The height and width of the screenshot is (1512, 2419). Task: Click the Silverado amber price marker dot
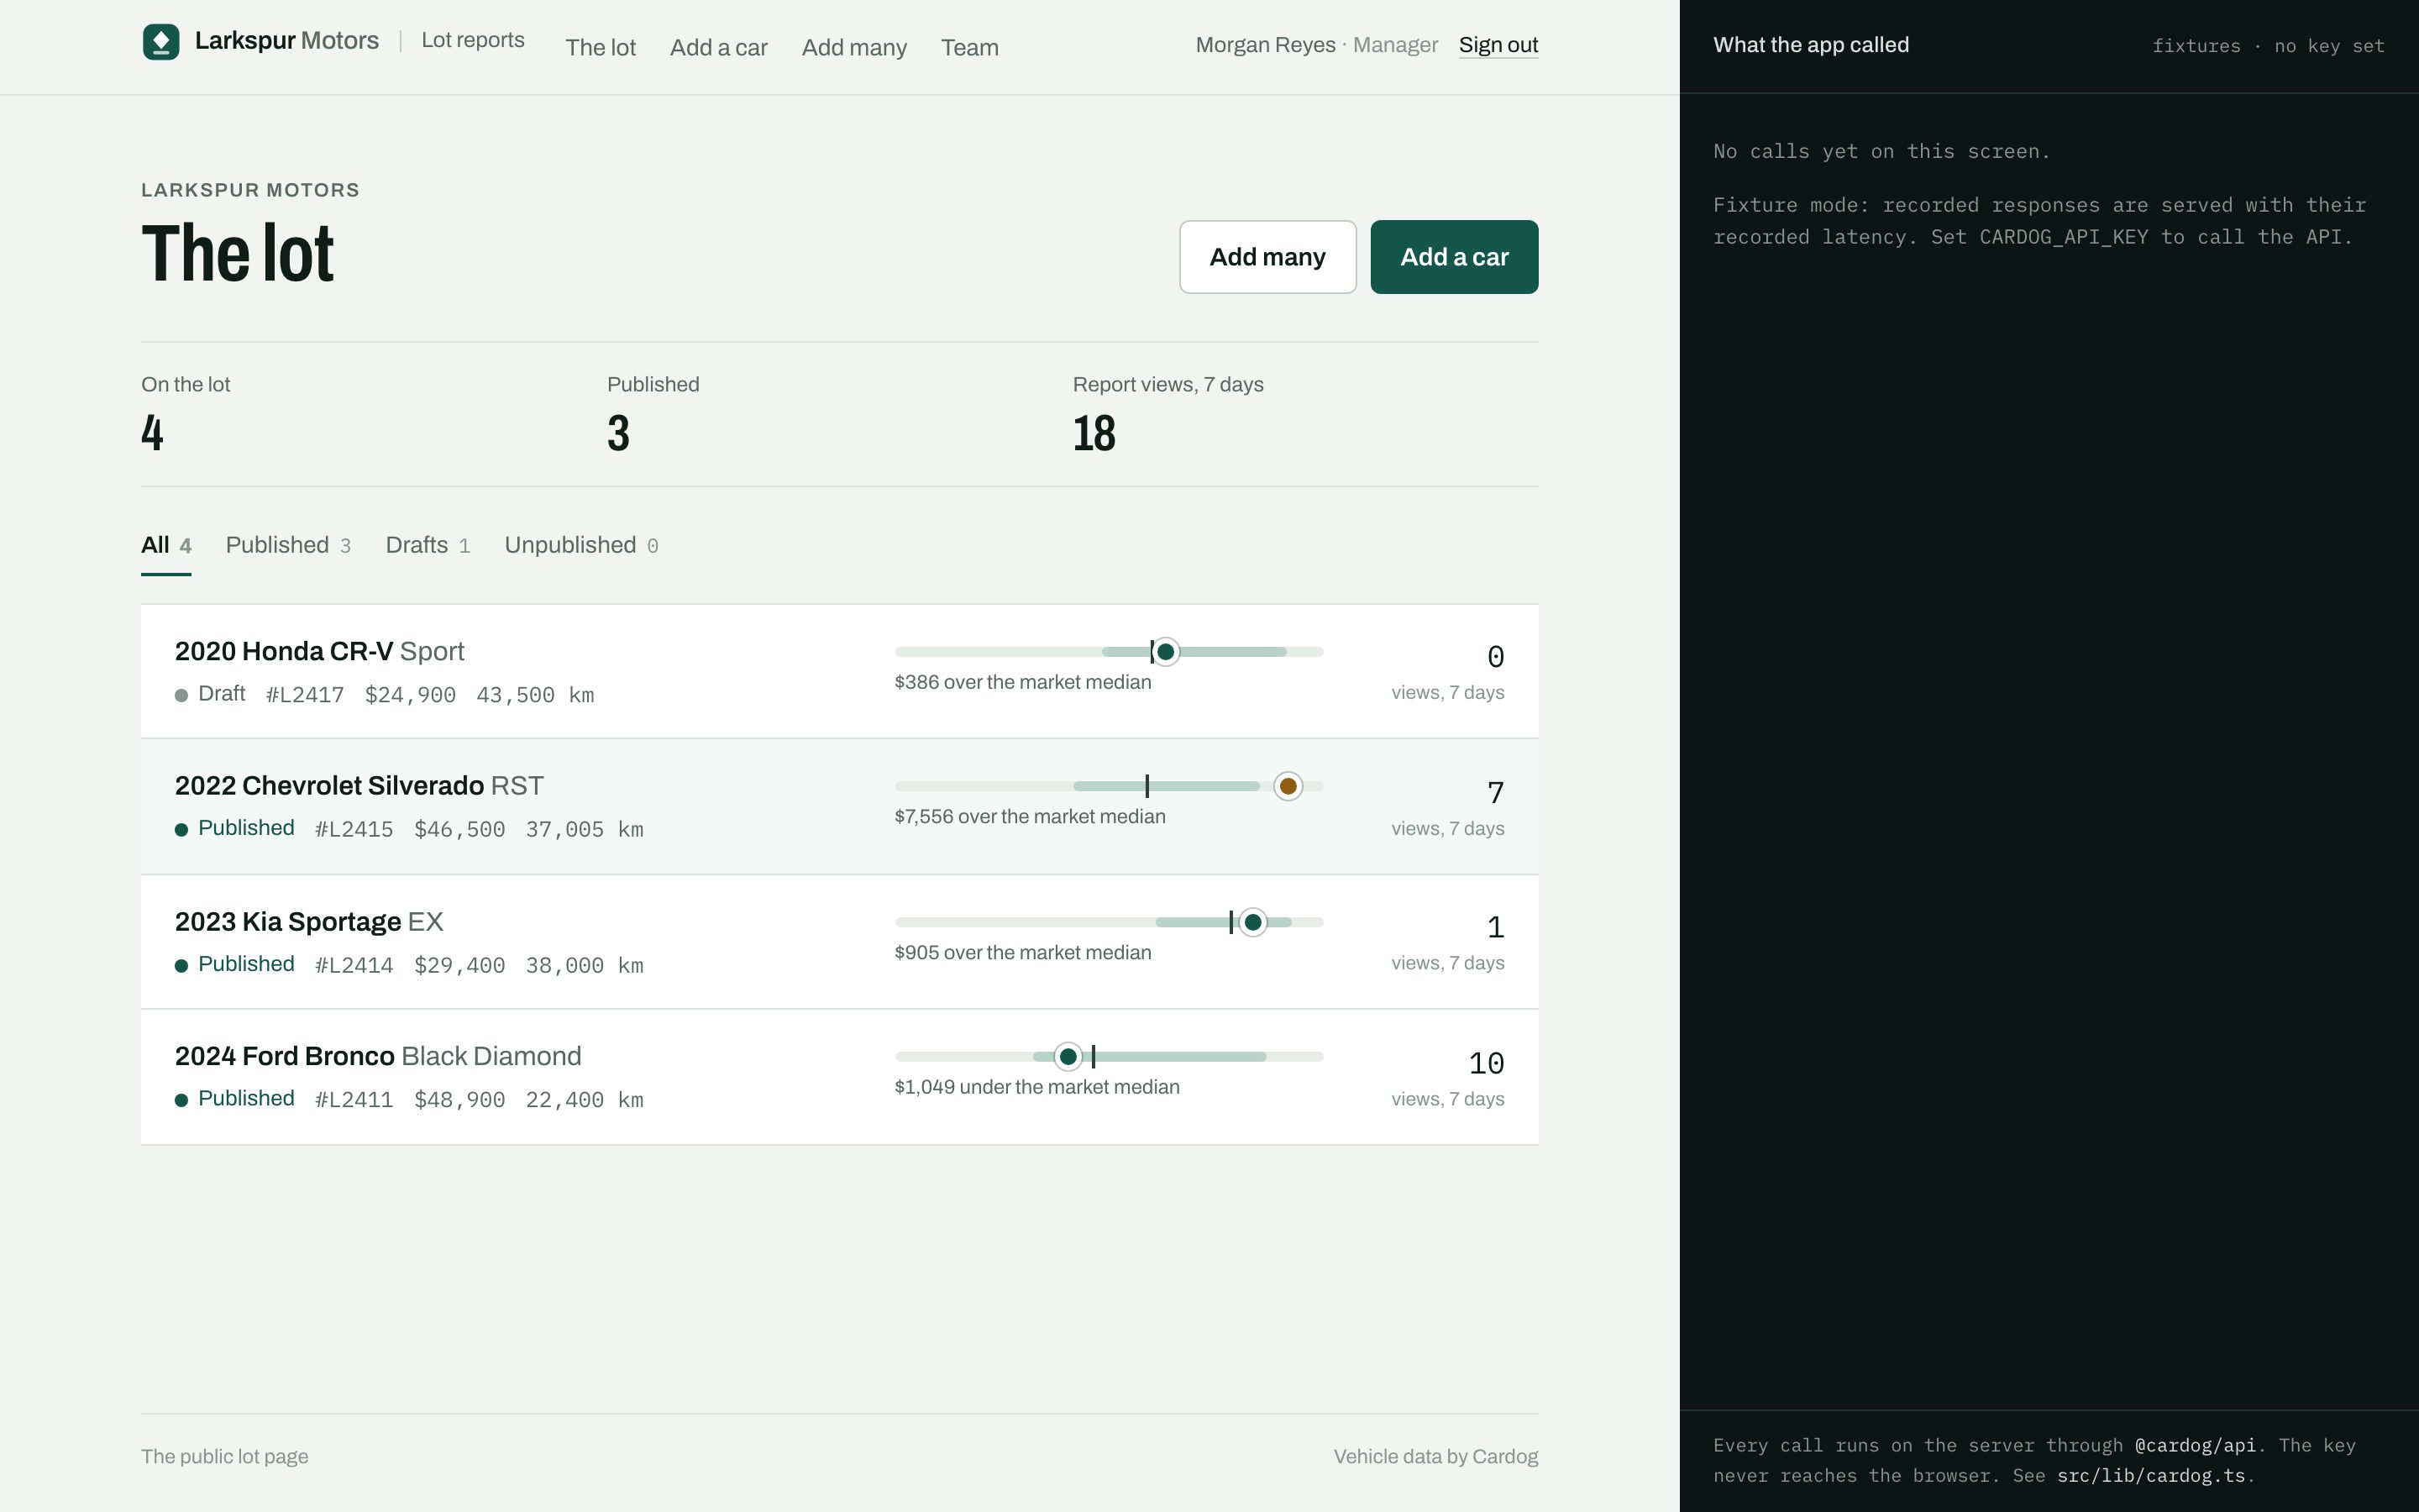click(x=1288, y=786)
